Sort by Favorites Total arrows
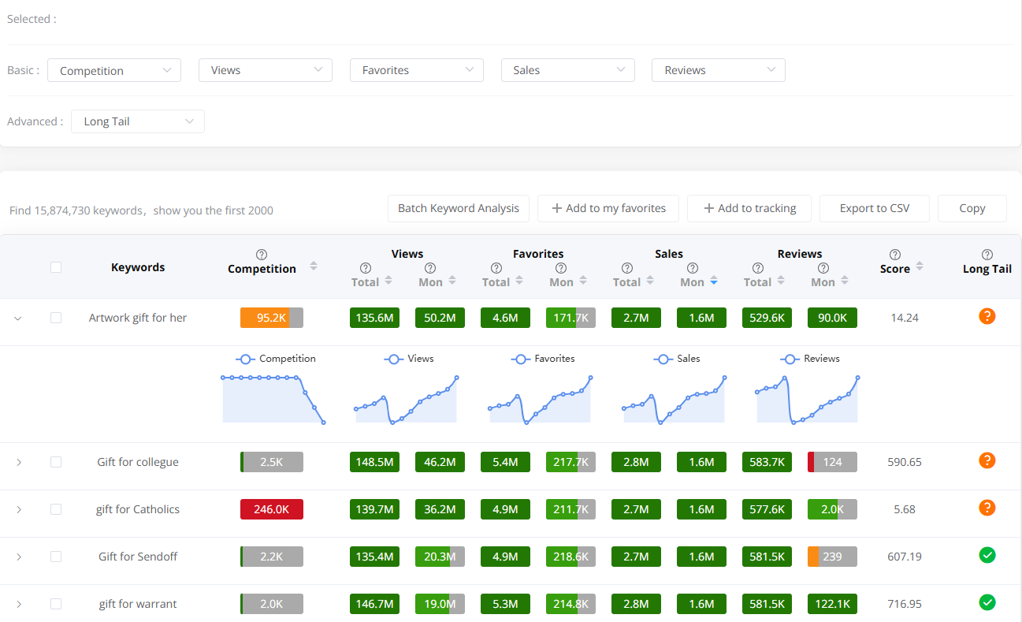Screen dimensions: 1022x622 click(x=518, y=281)
